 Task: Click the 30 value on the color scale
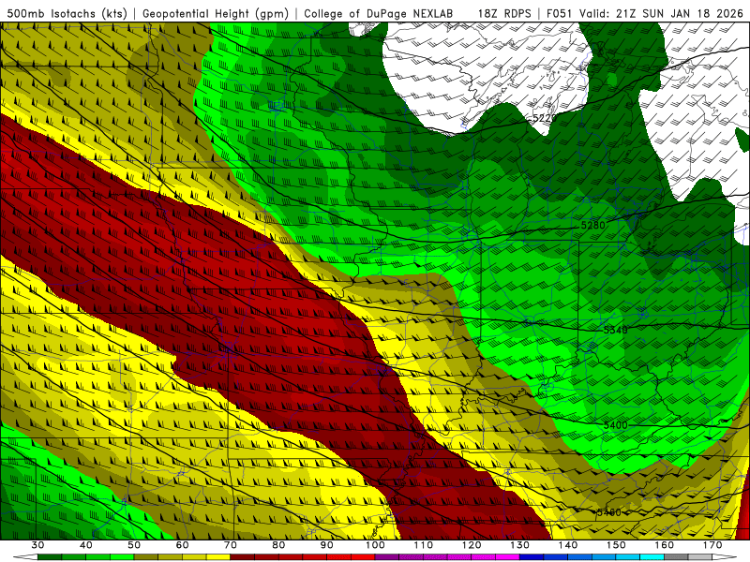(37, 545)
